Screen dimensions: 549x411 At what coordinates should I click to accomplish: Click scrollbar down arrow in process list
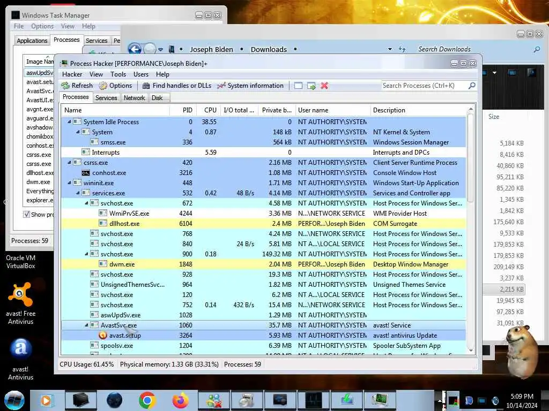click(x=471, y=351)
